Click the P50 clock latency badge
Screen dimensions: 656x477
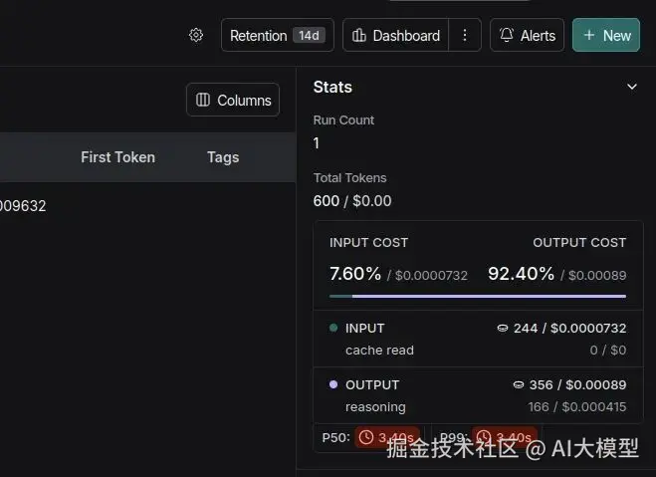point(387,438)
